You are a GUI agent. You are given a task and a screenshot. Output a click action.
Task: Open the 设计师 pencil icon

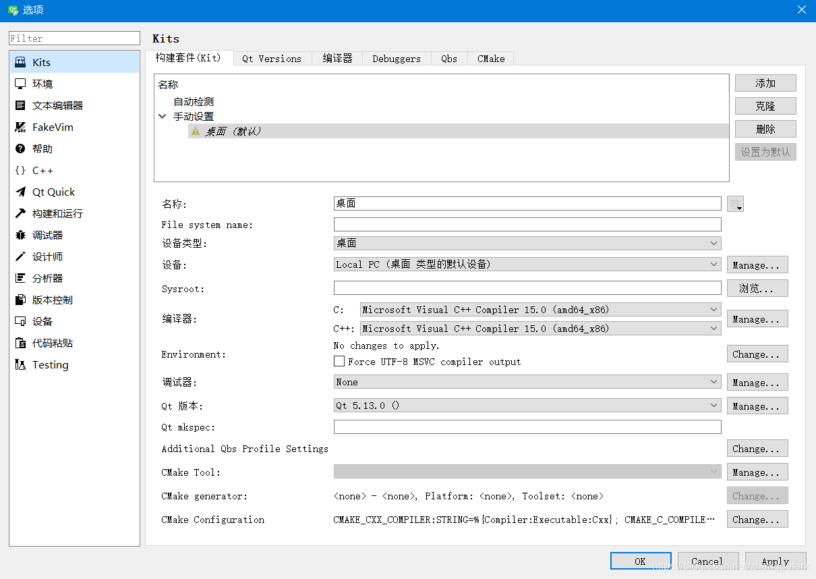[x=20, y=256]
